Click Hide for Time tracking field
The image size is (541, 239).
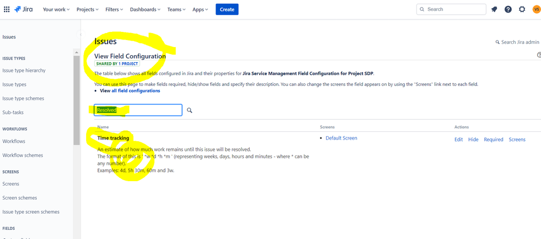(473, 140)
